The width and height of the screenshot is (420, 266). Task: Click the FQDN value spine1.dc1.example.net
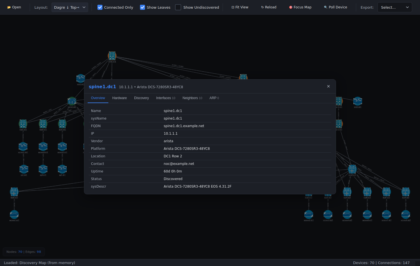(x=184, y=126)
